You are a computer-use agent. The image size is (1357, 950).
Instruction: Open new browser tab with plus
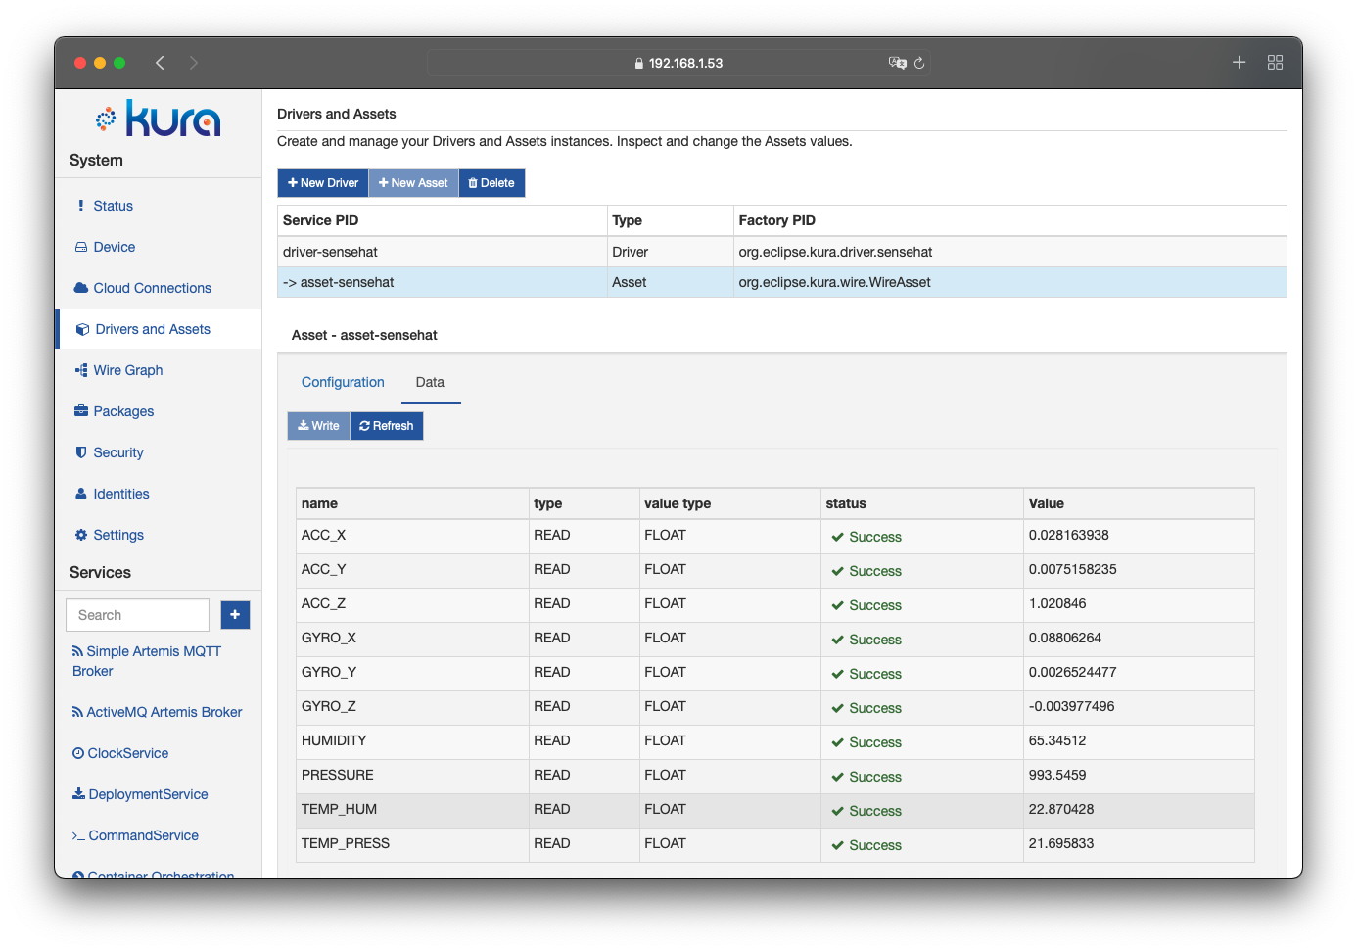(x=1239, y=62)
